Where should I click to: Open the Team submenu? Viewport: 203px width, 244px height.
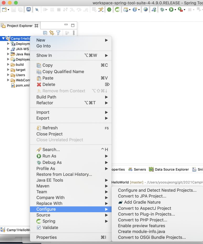[x=71, y=192]
